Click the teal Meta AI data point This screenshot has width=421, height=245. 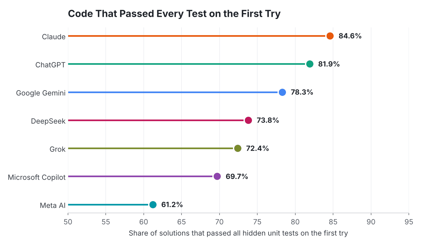point(153,205)
